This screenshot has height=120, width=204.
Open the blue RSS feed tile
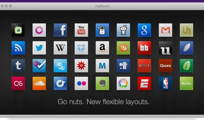pos(18,48)
